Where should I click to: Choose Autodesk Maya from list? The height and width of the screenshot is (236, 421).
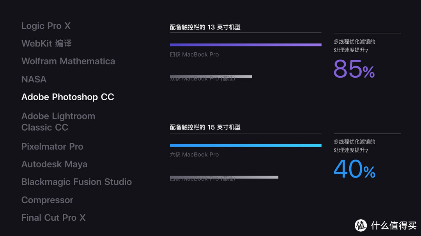point(55,164)
